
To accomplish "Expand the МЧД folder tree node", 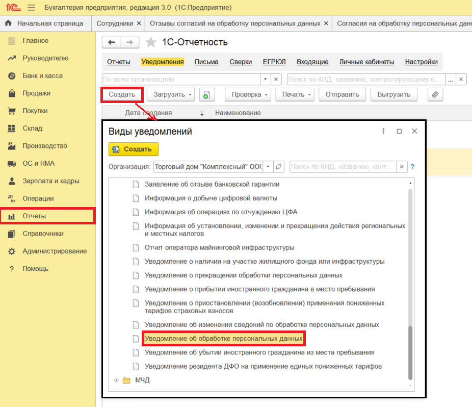I will 117,380.
